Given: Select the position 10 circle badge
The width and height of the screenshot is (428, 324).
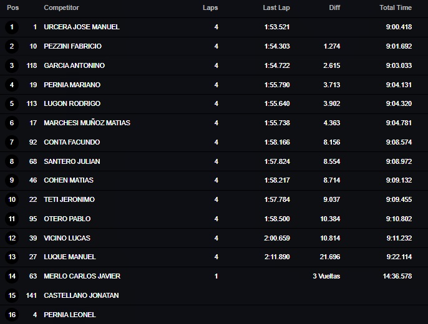Looking at the screenshot, I should [12, 199].
